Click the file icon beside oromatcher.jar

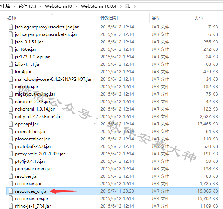(11, 132)
